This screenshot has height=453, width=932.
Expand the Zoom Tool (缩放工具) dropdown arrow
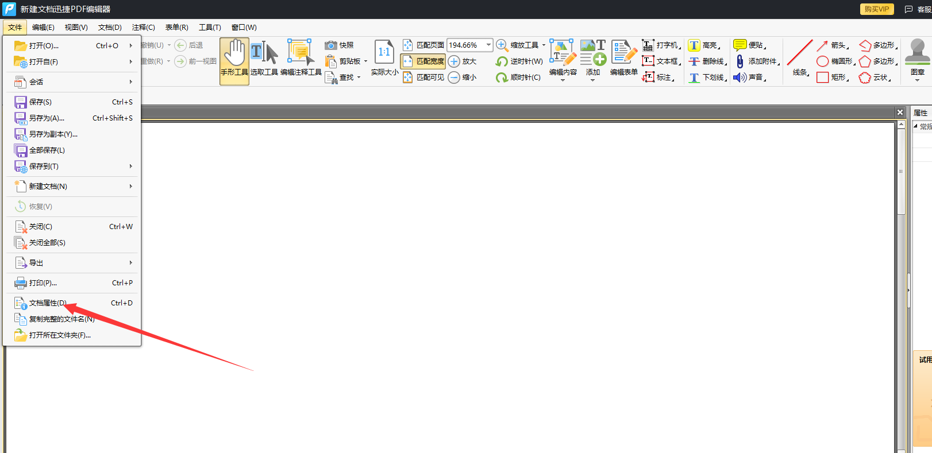(544, 45)
